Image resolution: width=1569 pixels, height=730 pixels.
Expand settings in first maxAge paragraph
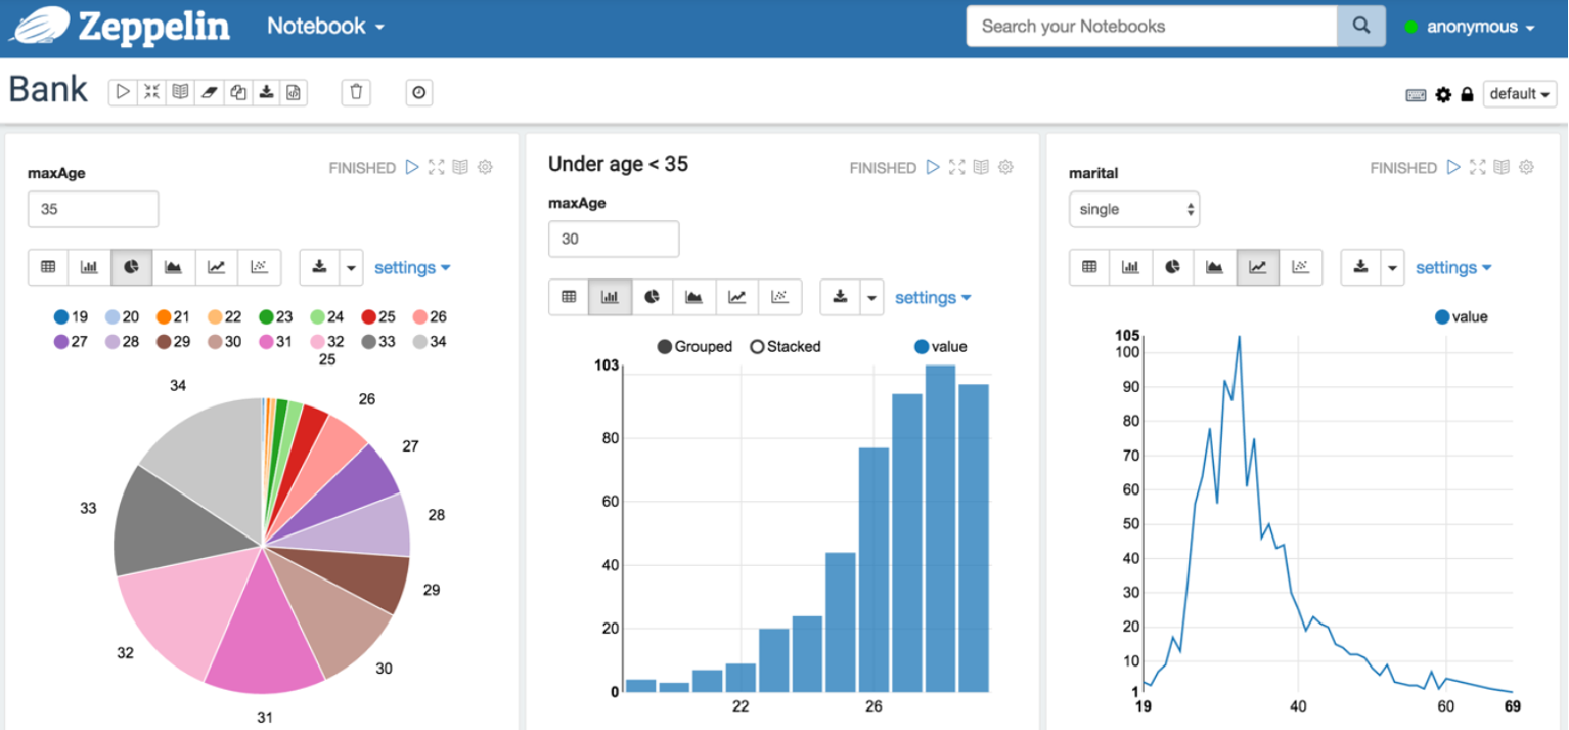pyautogui.click(x=412, y=267)
